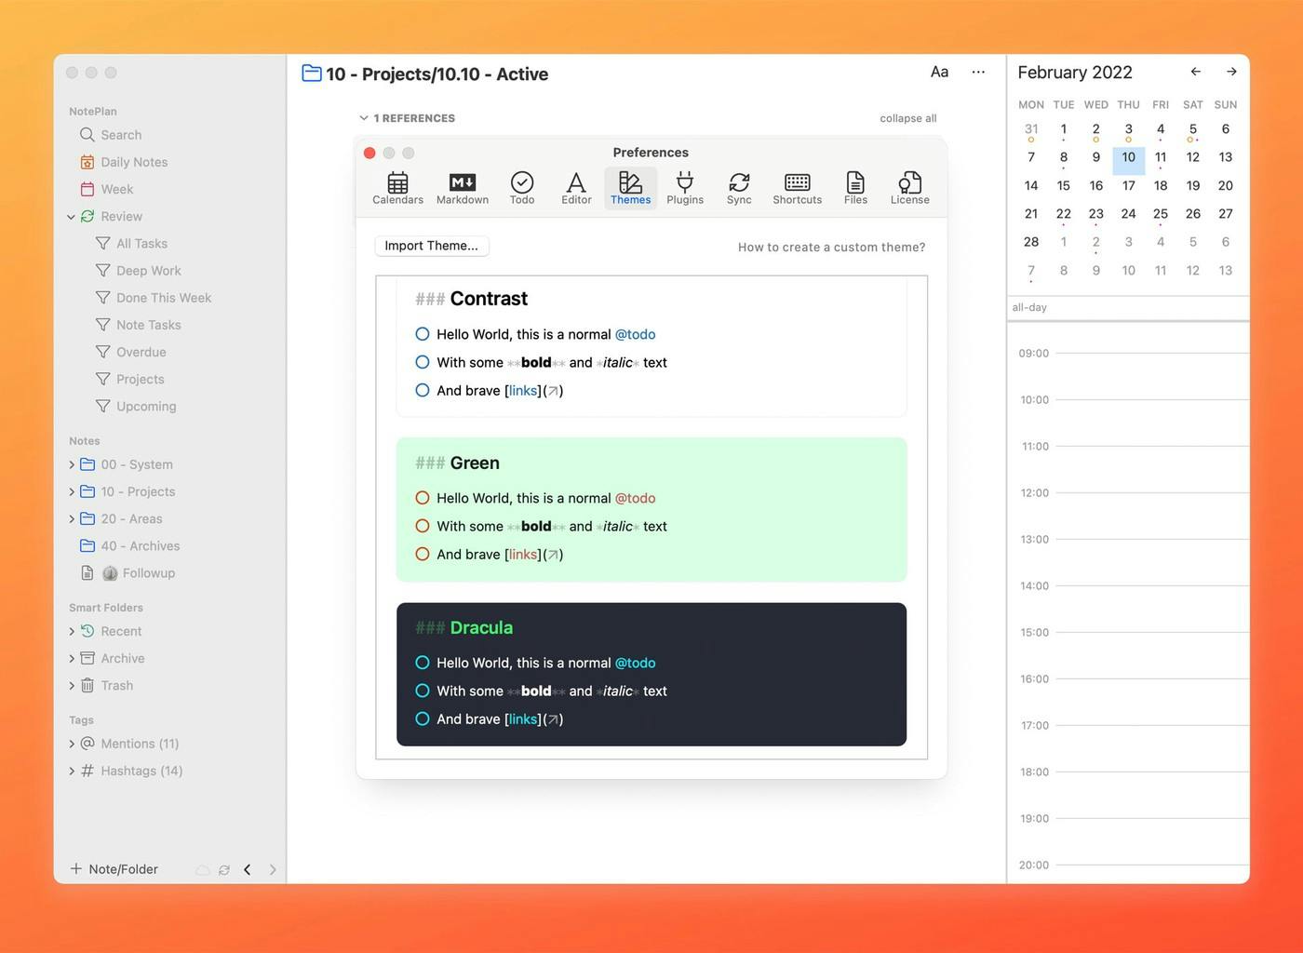Select February 25 in the calendar
Screen dimensions: 1303x953
tap(1161, 214)
